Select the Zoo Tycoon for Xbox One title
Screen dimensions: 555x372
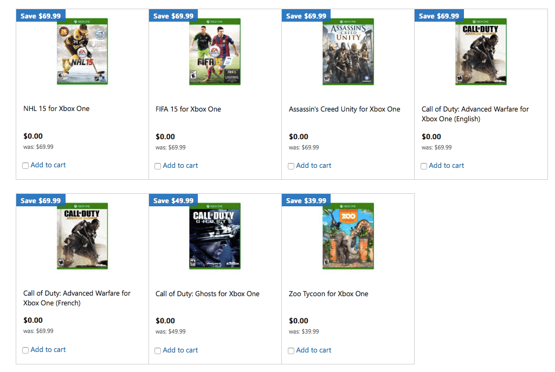[327, 293]
